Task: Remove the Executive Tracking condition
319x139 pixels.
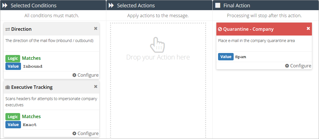Action: [96, 87]
